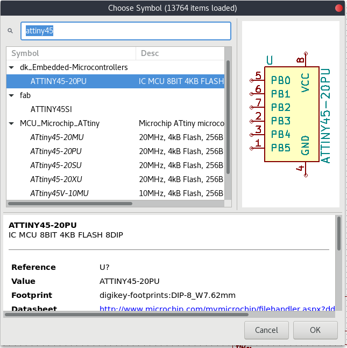Collapse the dk_Embedded-Microcontrollers library
Image resolution: width=347 pixels, height=348 pixels.
pos(11,67)
